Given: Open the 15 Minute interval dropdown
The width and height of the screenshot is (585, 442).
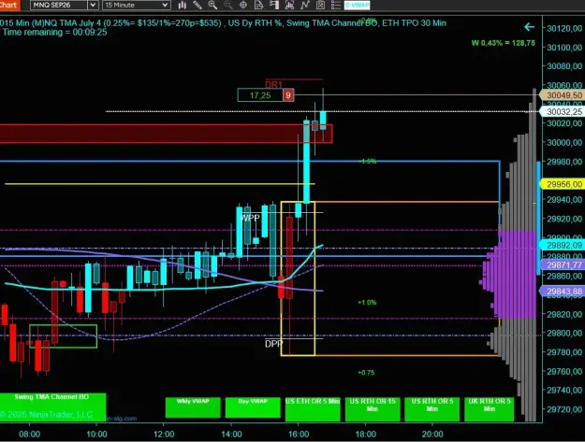Looking at the screenshot, I should (136, 5).
